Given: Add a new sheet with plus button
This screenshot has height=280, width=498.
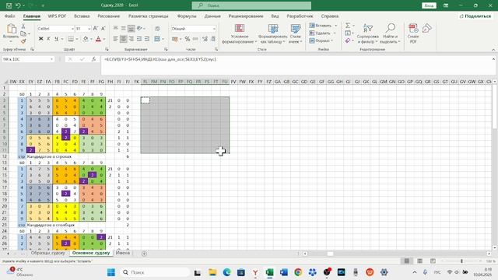Looking at the screenshot, I should pyautogui.click(x=144, y=254).
